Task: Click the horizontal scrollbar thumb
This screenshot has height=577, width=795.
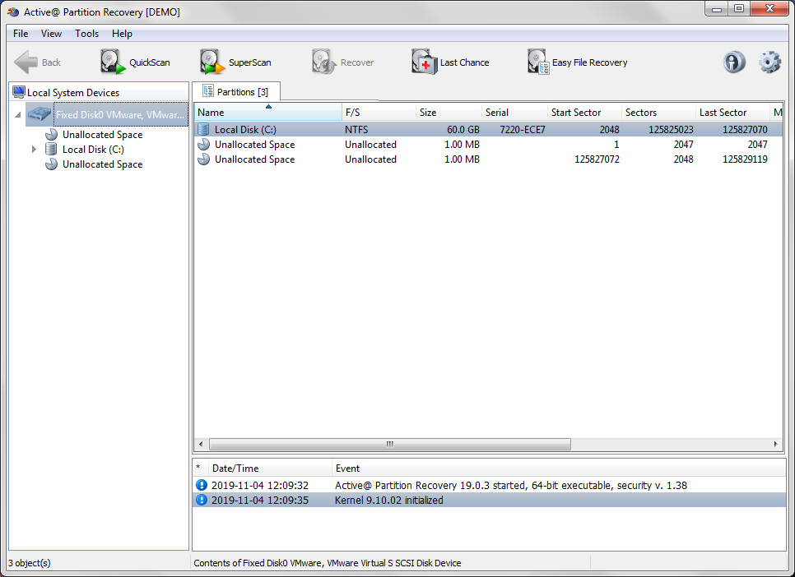Action: pyautogui.click(x=390, y=445)
